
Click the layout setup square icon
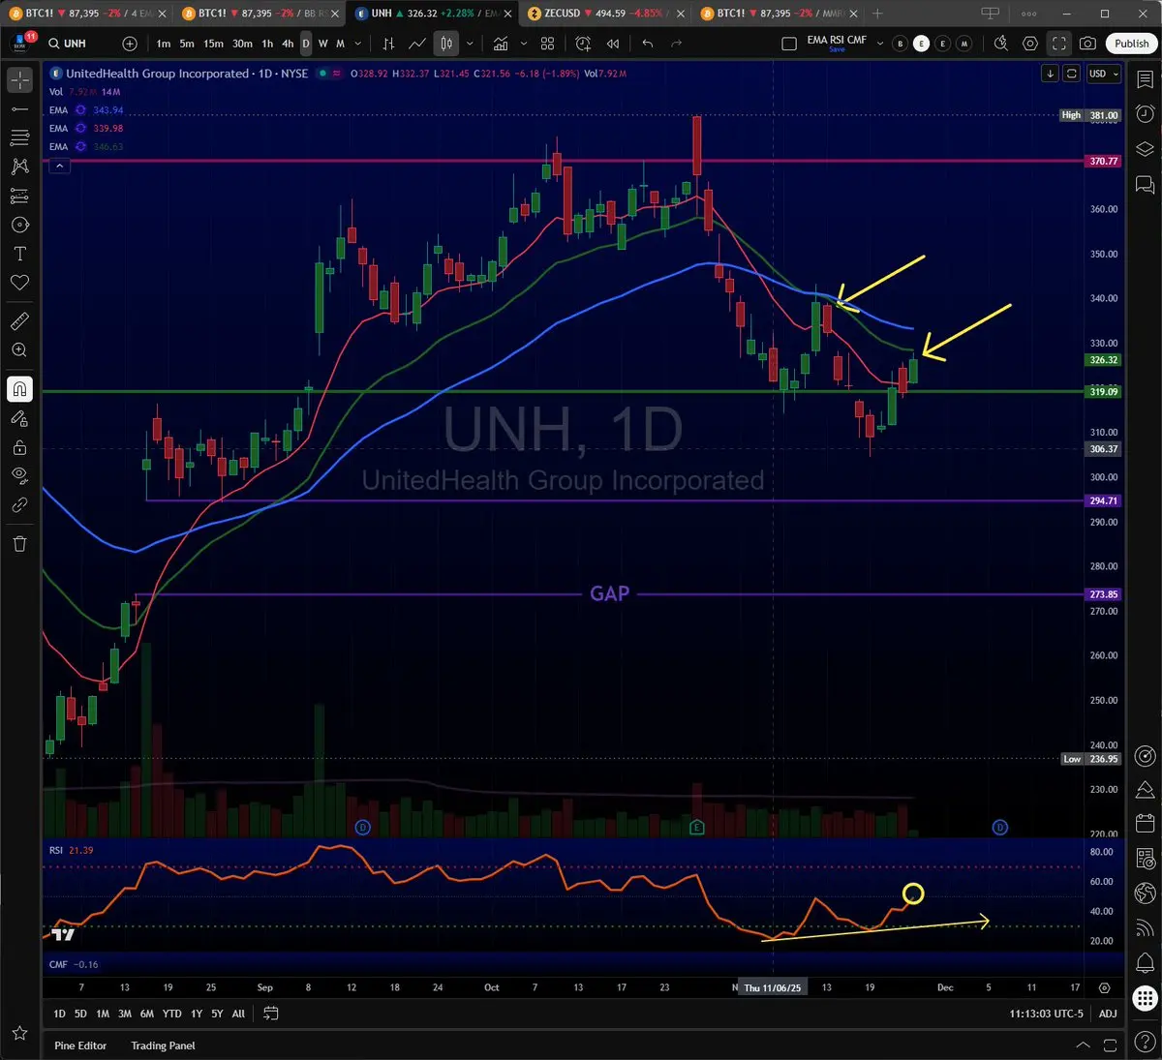[789, 44]
